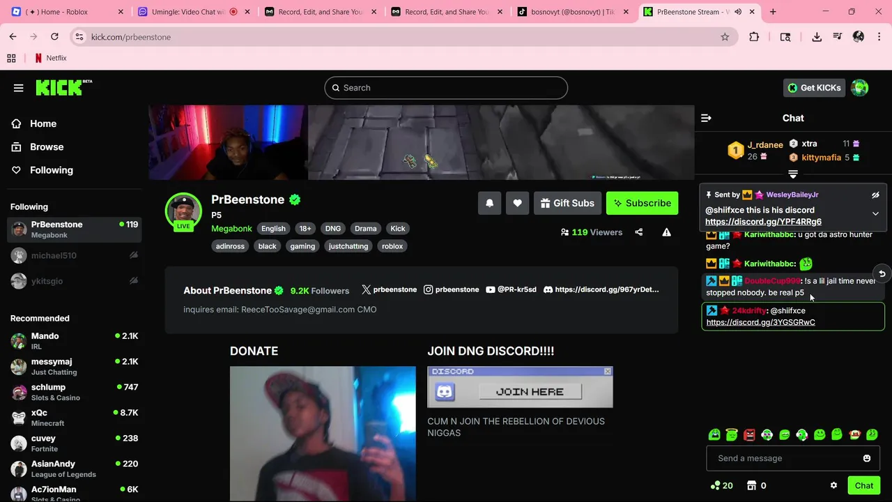Click the Subscribe button

click(642, 203)
